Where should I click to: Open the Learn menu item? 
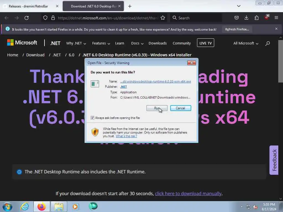click(x=120, y=43)
